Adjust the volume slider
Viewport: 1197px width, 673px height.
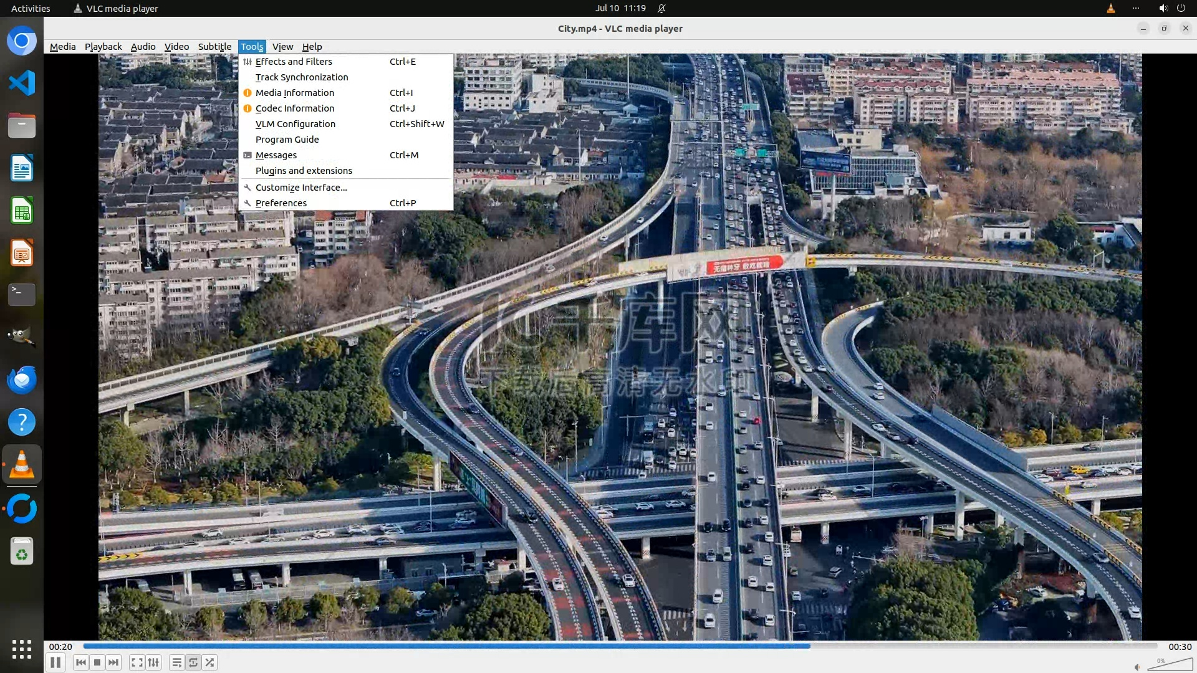1170,664
